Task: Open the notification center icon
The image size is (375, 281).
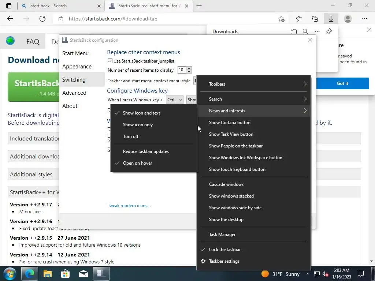Action: [361, 274]
